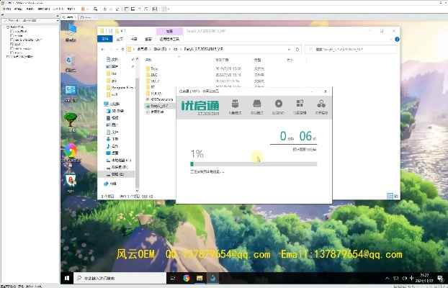Viewport: 448px width, 288px height.
Task: Collapse the My Computer tree node in VMware library
Action: point(4,27)
